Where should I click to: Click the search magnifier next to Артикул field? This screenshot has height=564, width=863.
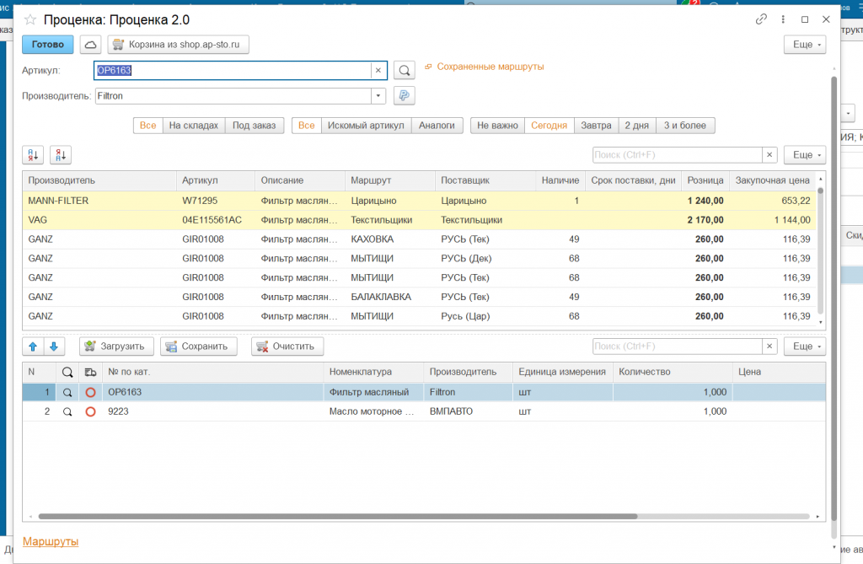[x=405, y=71]
